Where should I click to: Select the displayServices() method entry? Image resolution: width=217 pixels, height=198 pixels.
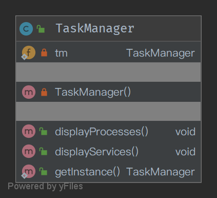[108, 151]
